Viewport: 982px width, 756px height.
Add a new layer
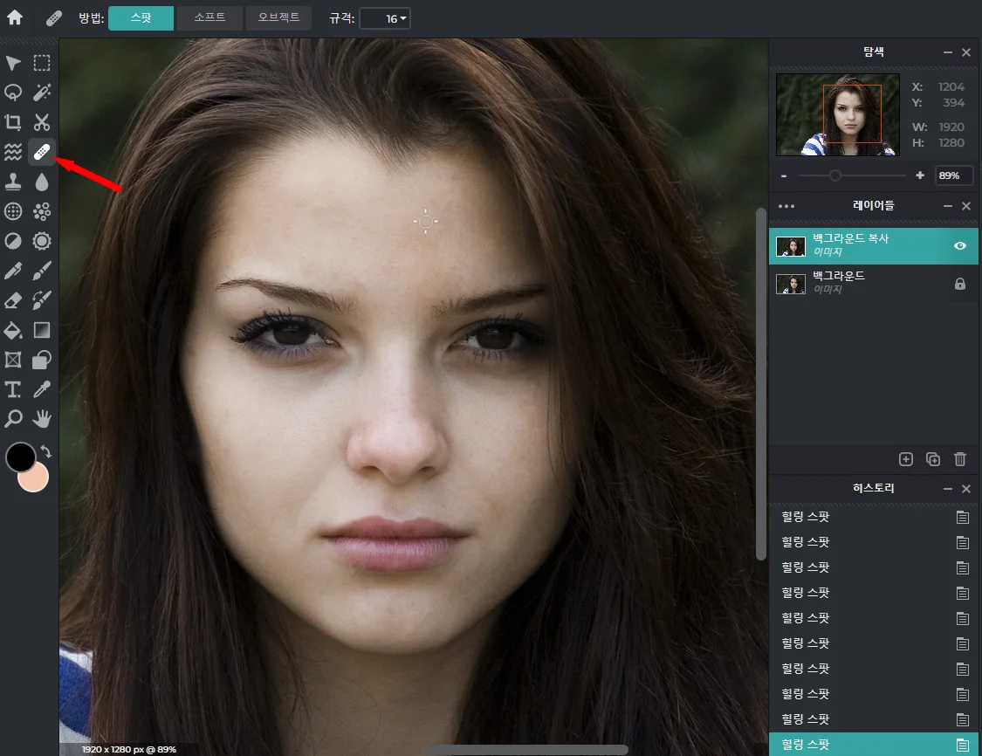pos(905,459)
